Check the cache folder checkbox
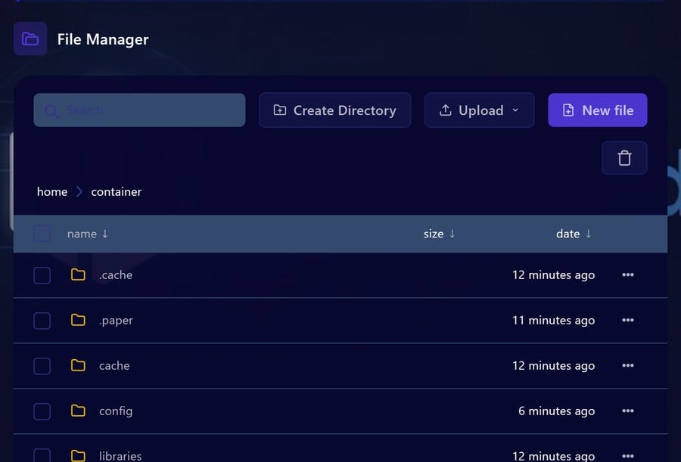Image resolution: width=681 pixels, height=462 pixels. (x=42, y=366)
